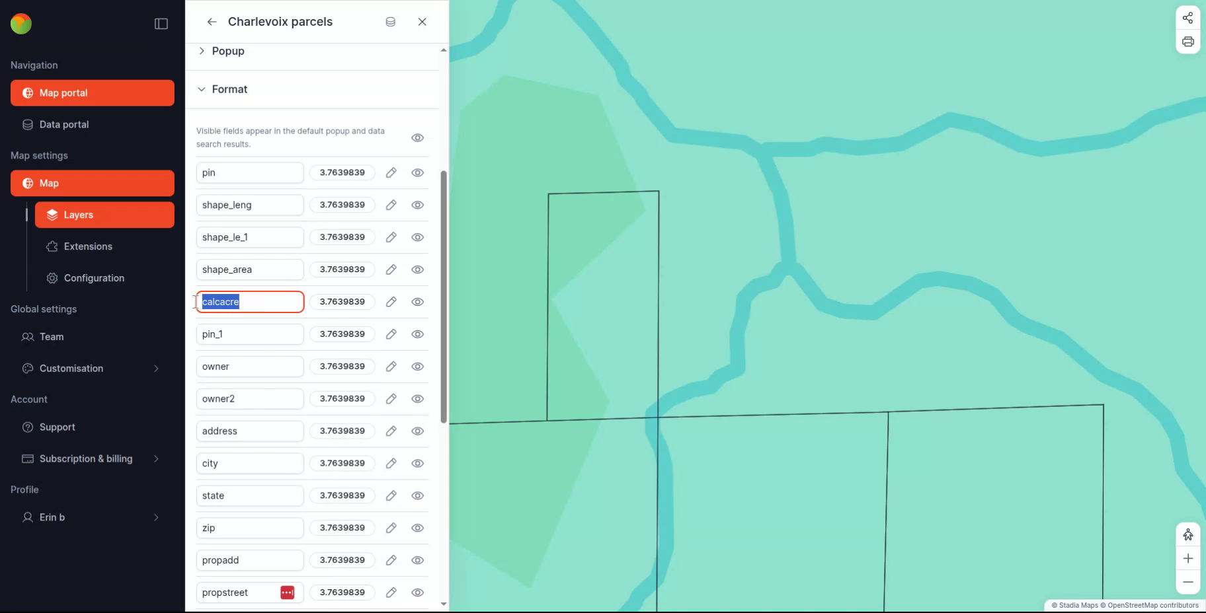Screen dimensions: 1206x613
Task: Click the number format badge beside city
Action: (x=342, y=463)
